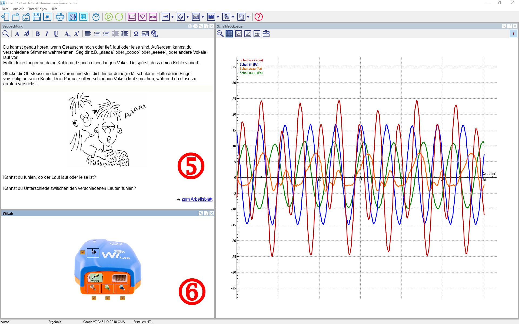Expand the image window dropdown arrow

coord(203,17)
